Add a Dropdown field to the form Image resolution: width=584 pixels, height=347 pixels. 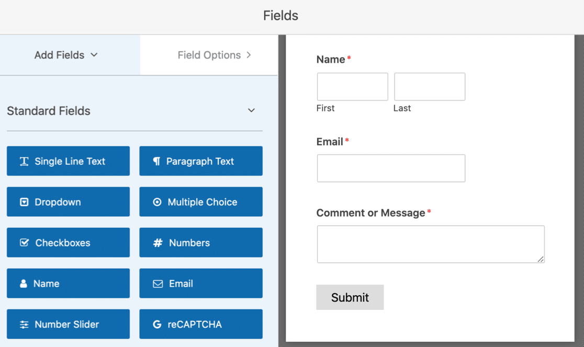(x=68, y=202)
